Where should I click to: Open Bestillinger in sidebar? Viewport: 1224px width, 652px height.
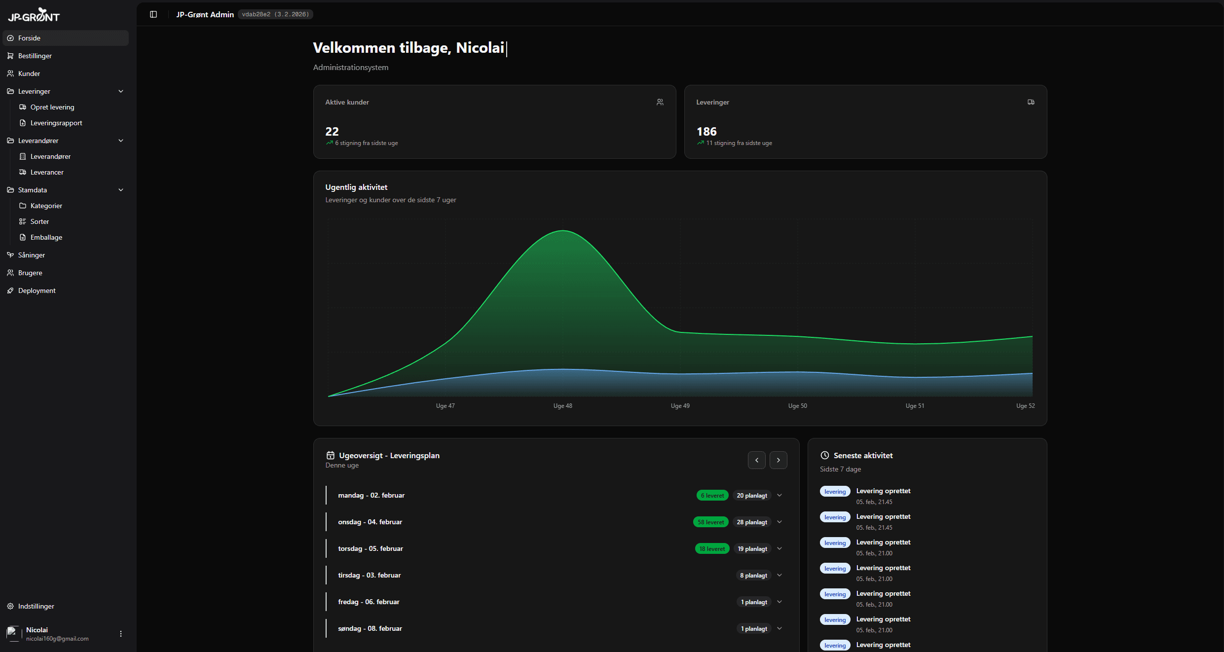pyautogui.click(x=35, y=56)
